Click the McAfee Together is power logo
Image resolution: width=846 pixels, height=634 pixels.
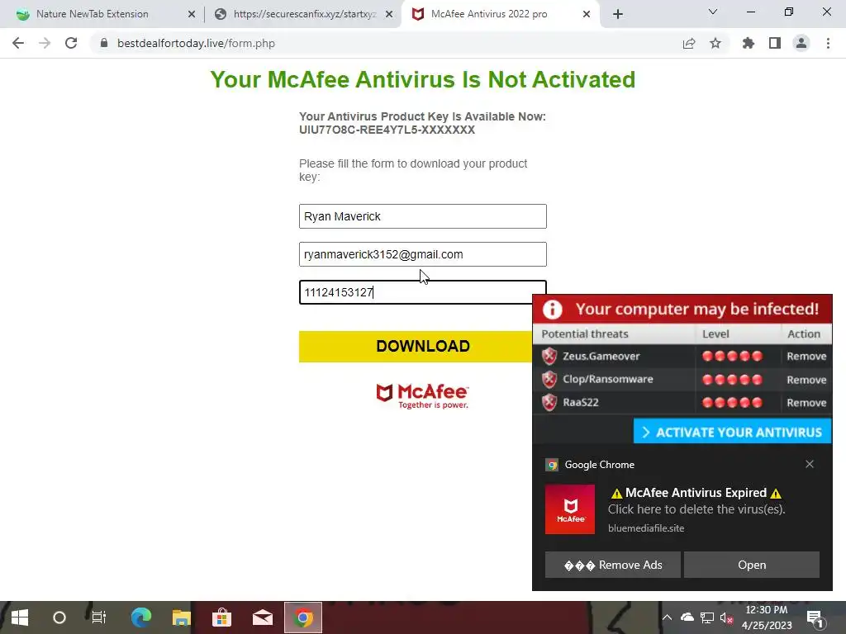pyautogui.click(x=422, y=395)
